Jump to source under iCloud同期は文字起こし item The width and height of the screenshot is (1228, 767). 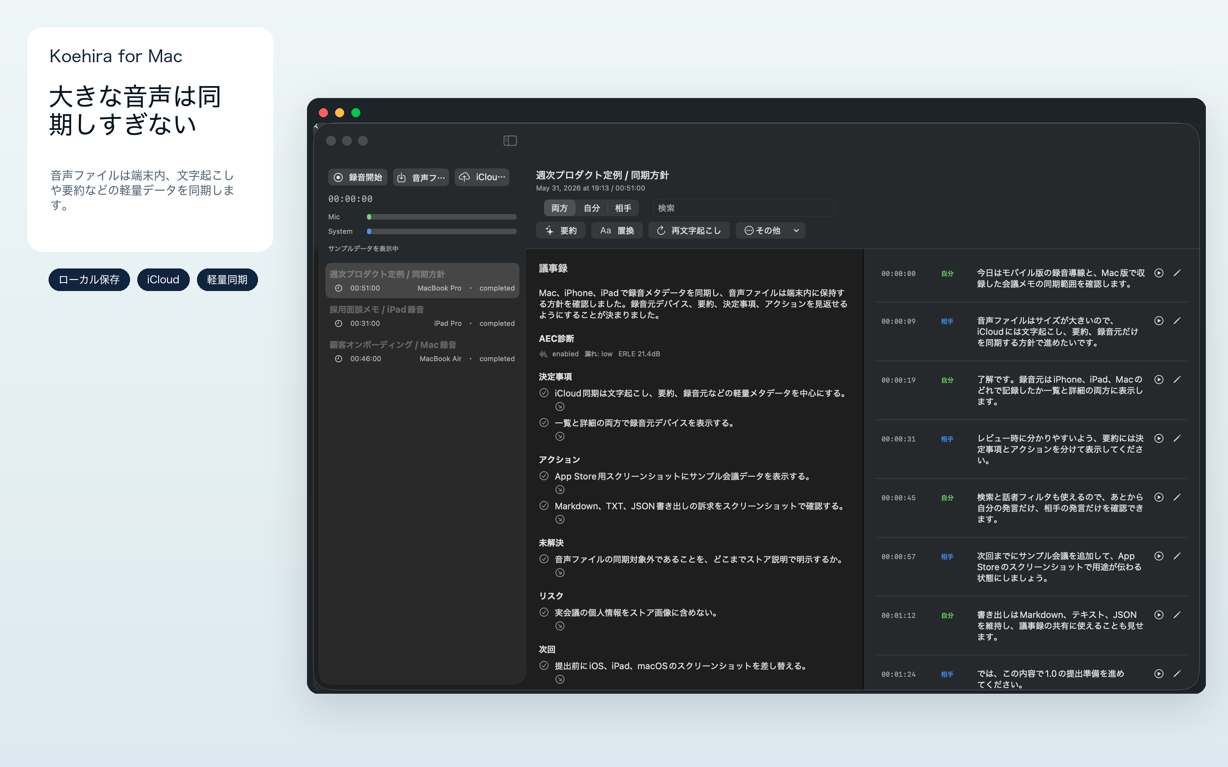point(560,407)
